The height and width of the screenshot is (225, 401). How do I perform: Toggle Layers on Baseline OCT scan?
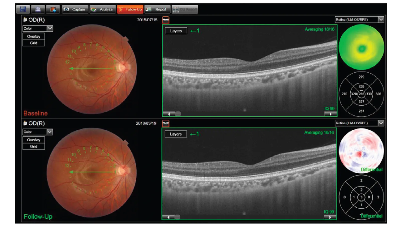pyautogui.click(x=176, y=31)
